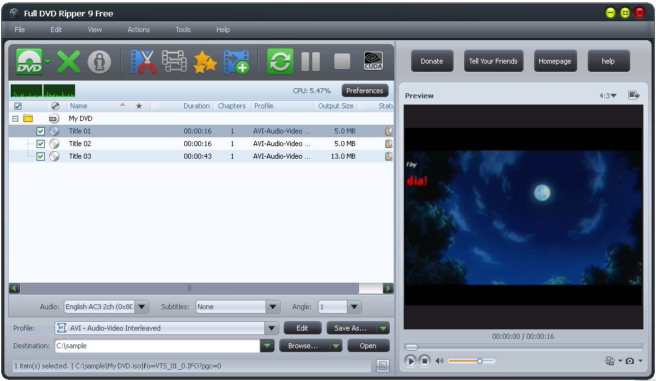Pause conversion using the pause icon
Screen dimensions: 656x381
coord(309,61)
